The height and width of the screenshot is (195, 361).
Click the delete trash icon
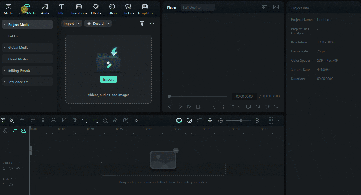43,121
